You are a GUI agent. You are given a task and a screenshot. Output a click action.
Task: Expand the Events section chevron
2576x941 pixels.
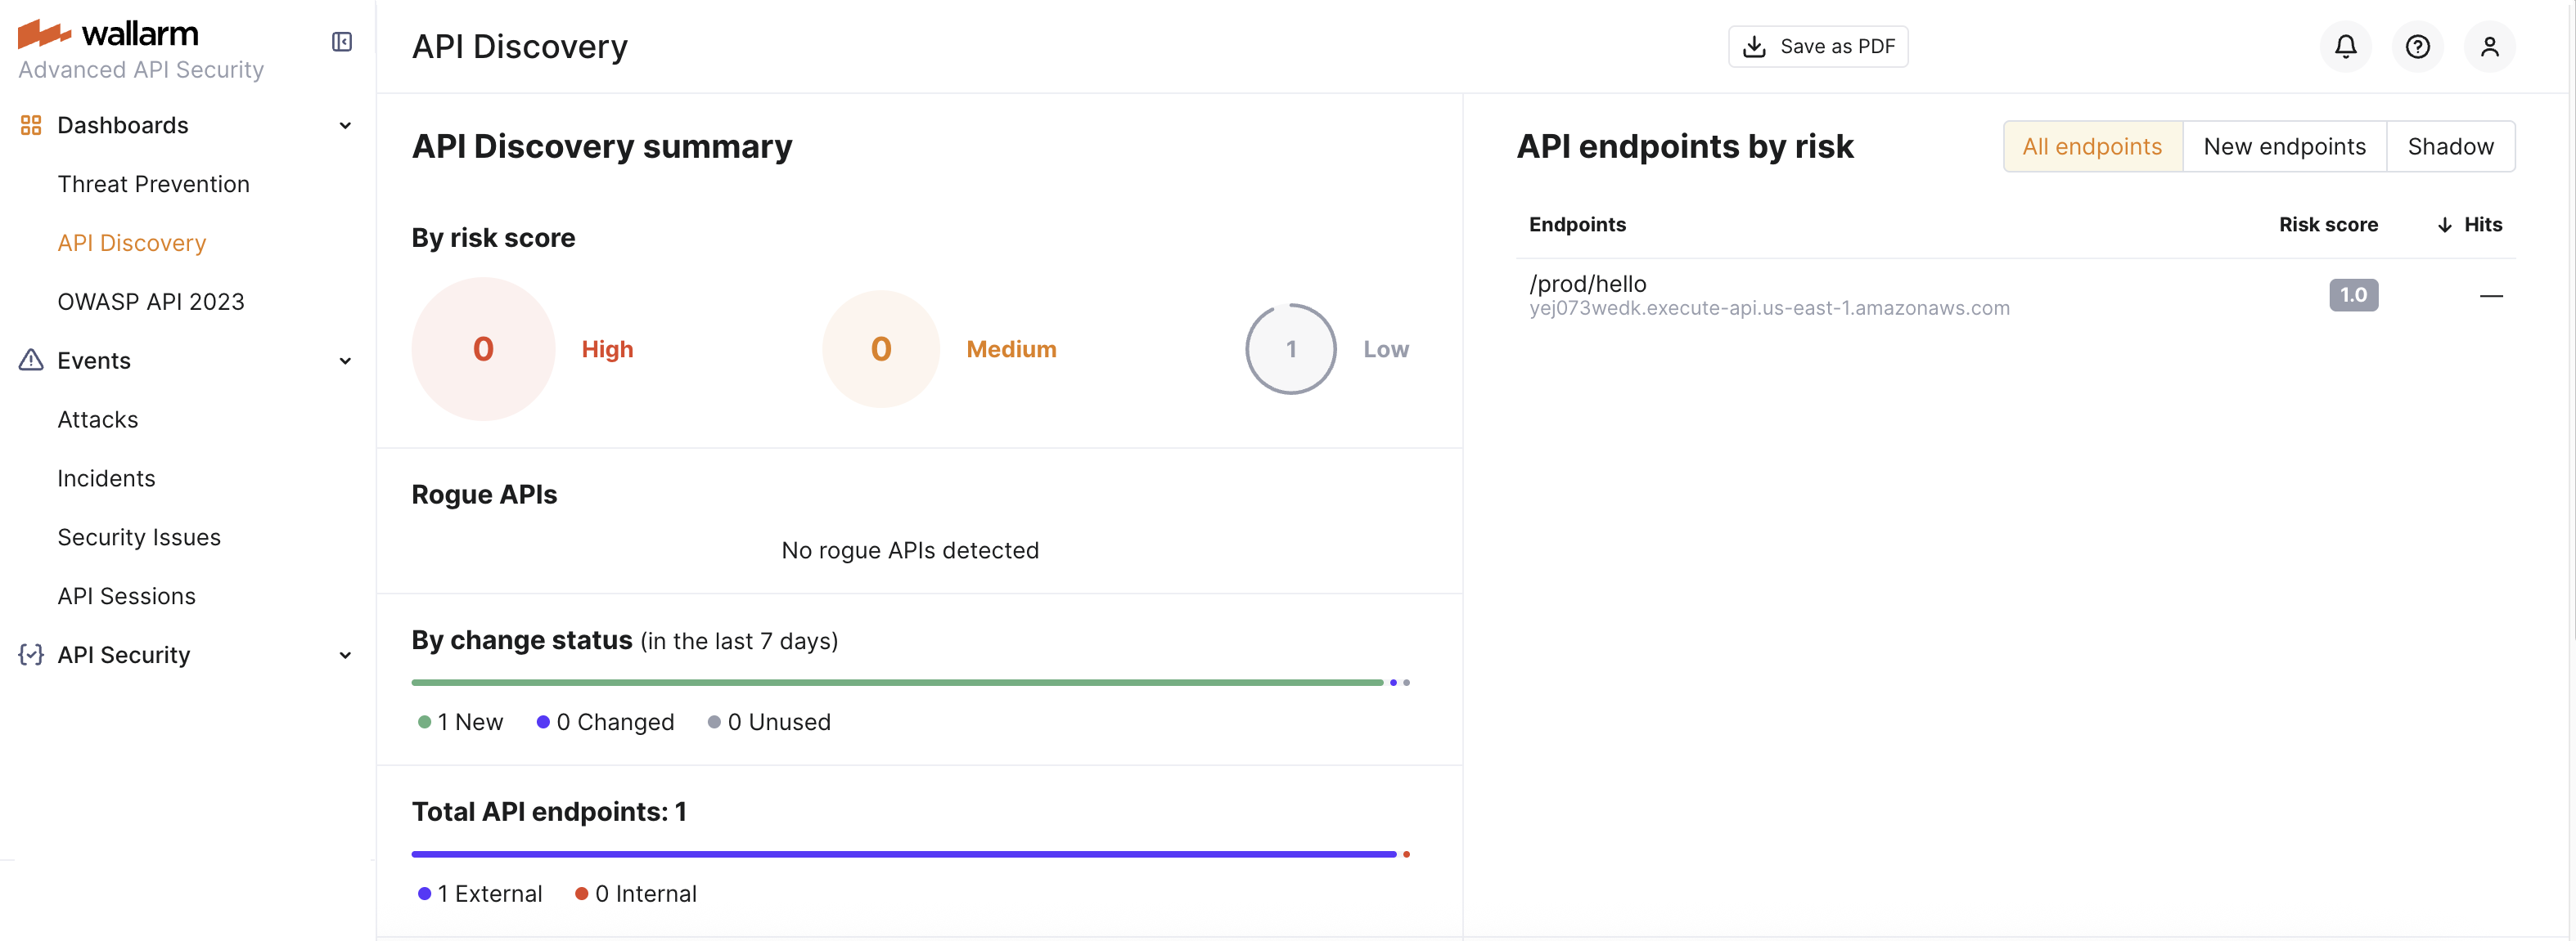[345, 361]
